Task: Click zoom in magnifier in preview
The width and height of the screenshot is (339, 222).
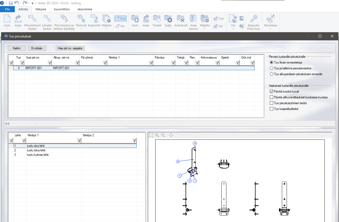Action: [157, 135]
